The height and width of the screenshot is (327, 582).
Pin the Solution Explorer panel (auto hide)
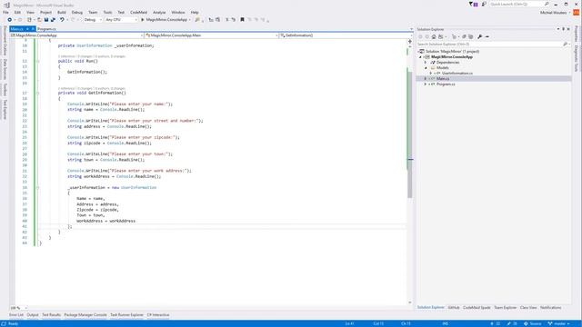point(563,29)
